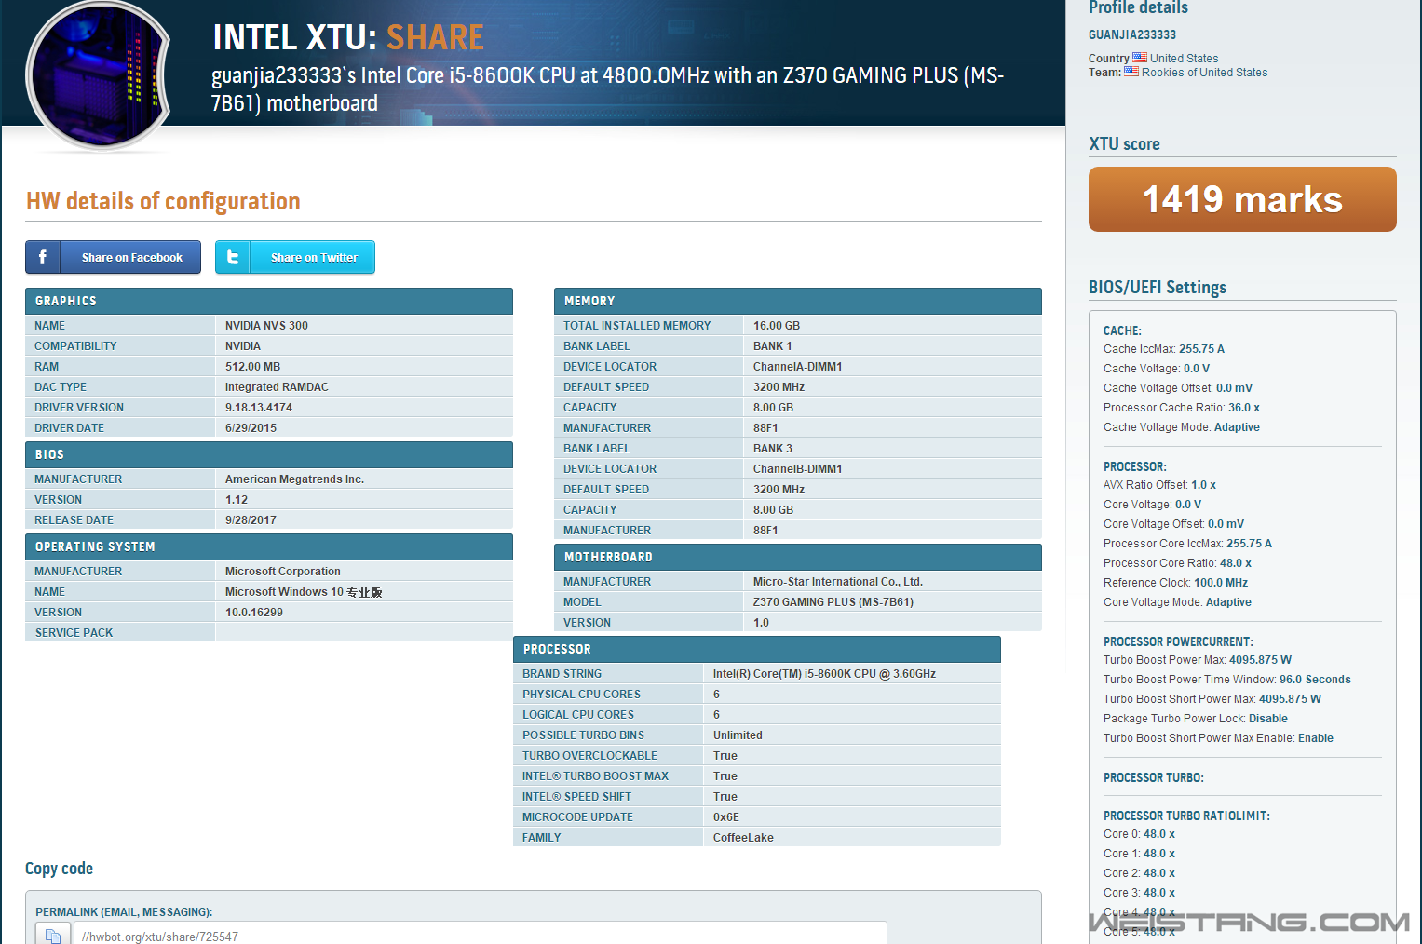Click the United States country flag icon
This screenshot has width=1422, height=944.
(x=1140, y=58)
